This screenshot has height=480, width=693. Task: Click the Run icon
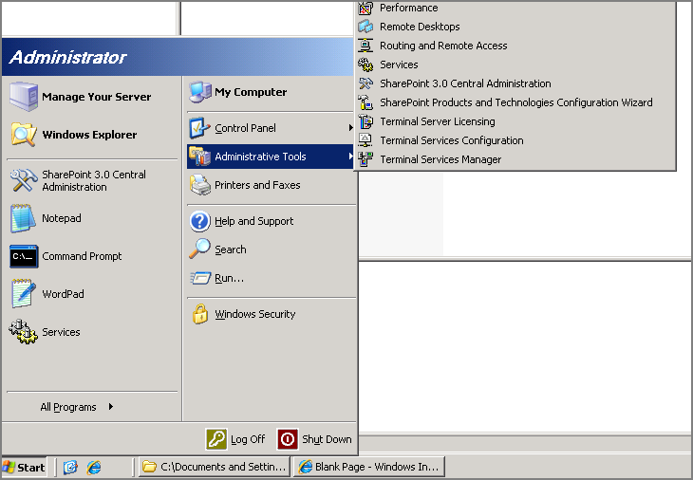[200, 278]
